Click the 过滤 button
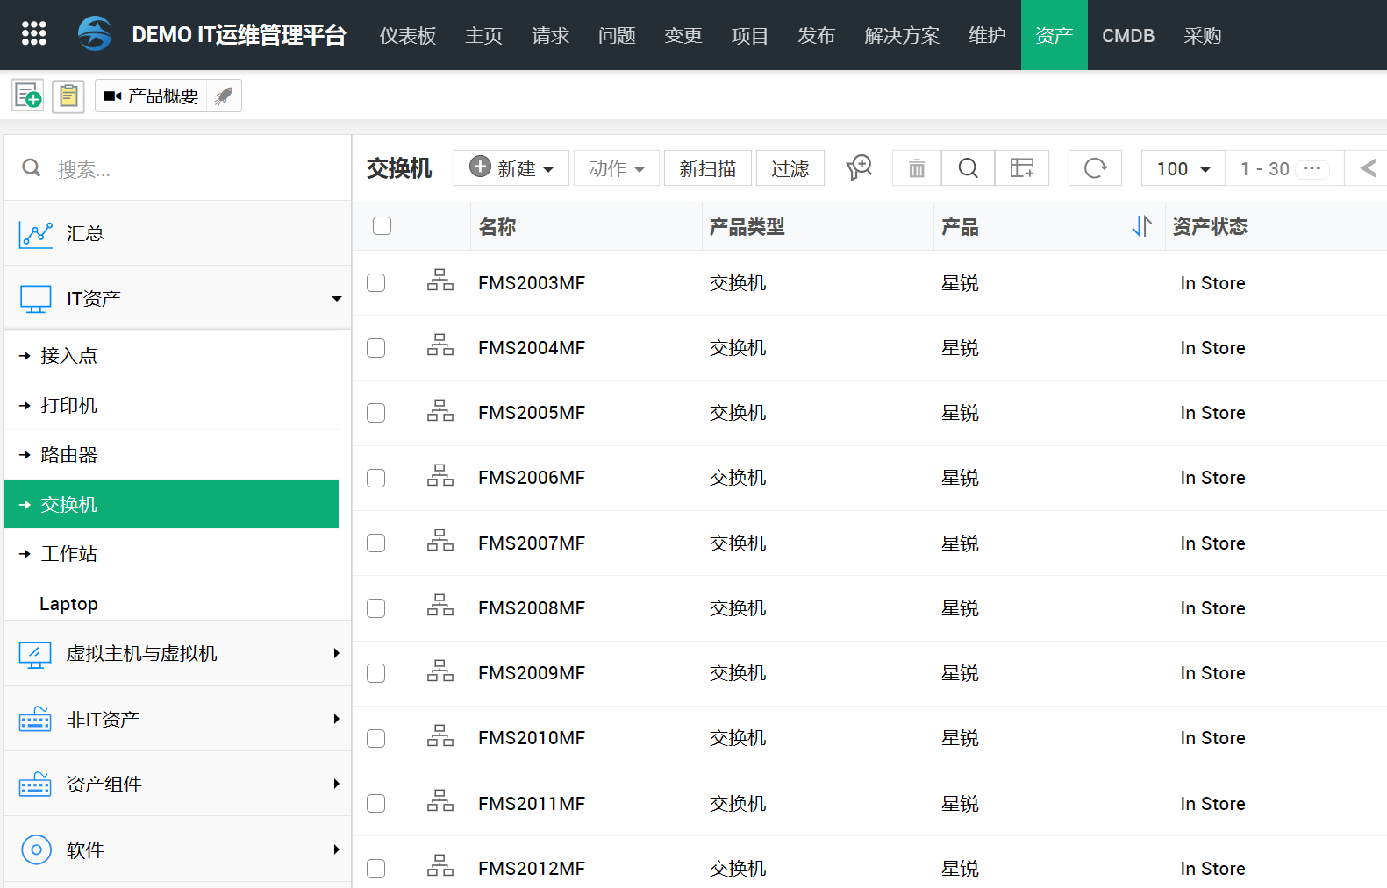The image size is (1387, 888). tap(790, 168)
